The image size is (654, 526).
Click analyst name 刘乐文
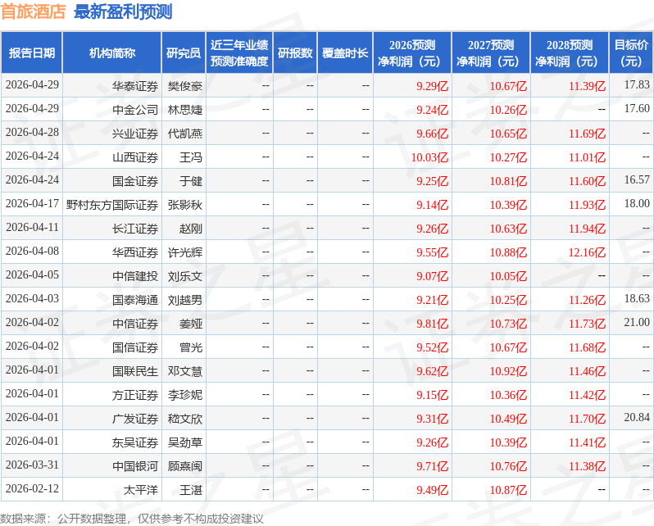click(x=185, y=276)
